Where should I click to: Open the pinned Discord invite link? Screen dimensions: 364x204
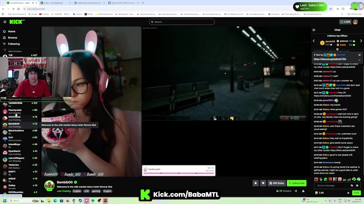click(330, 59)
